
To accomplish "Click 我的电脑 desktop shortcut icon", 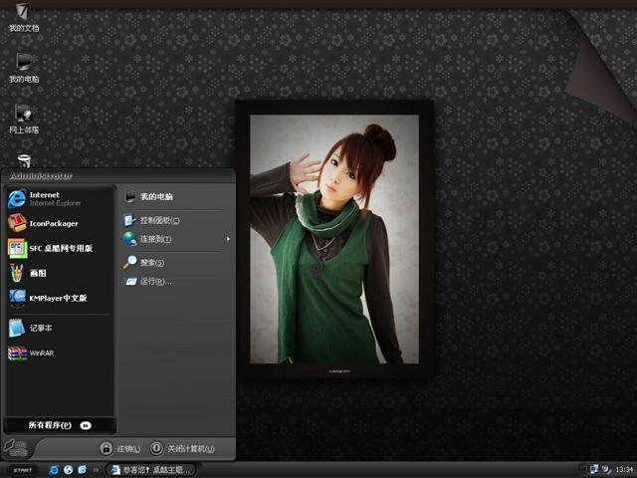I will click(23, 64).
